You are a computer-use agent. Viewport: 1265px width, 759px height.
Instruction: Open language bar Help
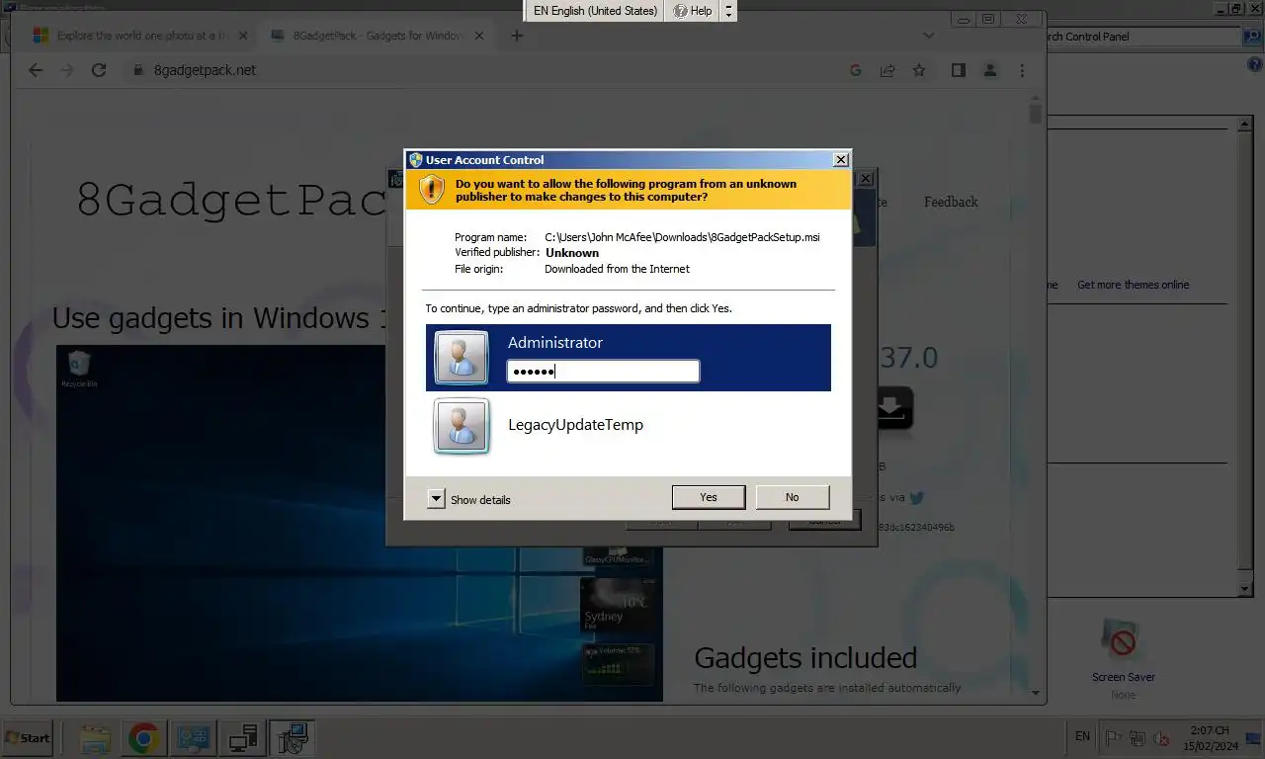pos(693,11)
